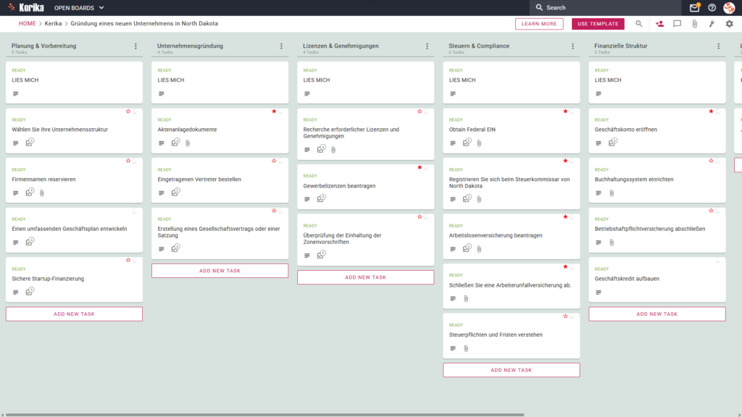Viewport: 742px width, 417px height.
Task: Open the board search magnifier icon
Action: pyautogui.click(x=639, y=24)
